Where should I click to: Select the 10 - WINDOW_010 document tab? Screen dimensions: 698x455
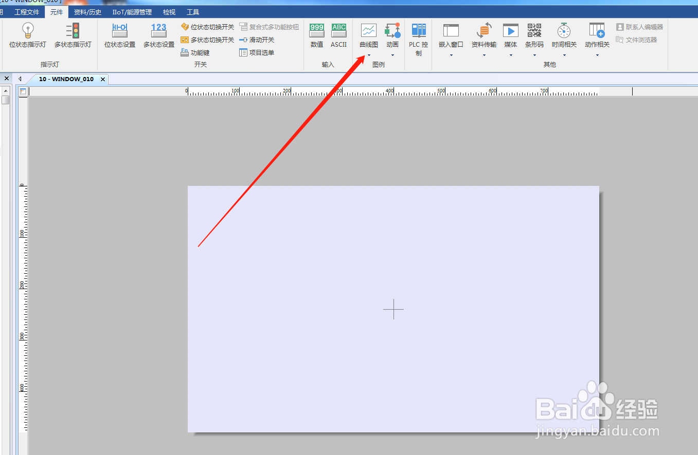click(66, 79)
